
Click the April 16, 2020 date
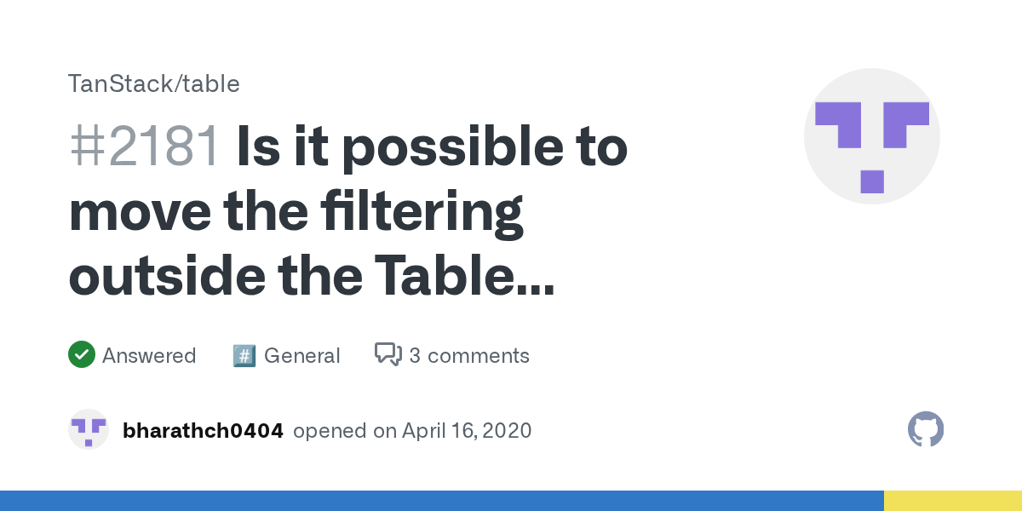tap(468, 431)
